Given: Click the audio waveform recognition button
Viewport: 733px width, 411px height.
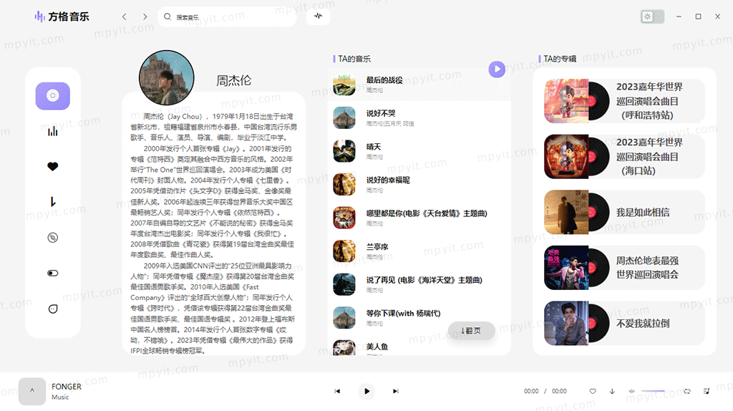Looking at the screenshot, I should coord(319,16).
